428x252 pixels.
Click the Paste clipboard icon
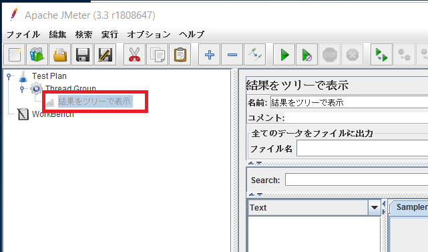click(x=180, y=55)
